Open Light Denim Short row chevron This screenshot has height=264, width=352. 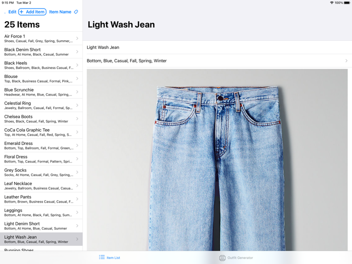(77, 226)
